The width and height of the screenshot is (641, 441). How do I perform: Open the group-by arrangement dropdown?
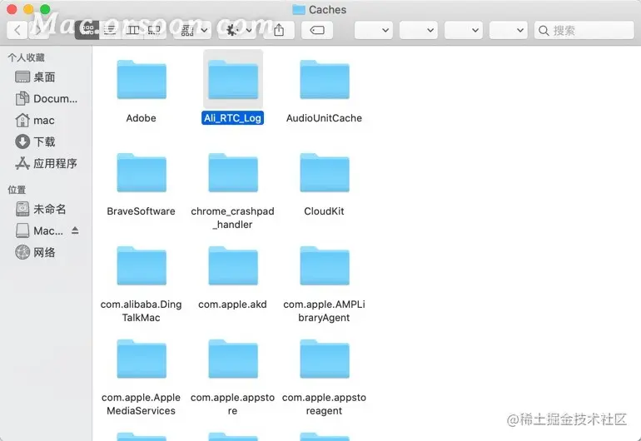tap(194, 30)
